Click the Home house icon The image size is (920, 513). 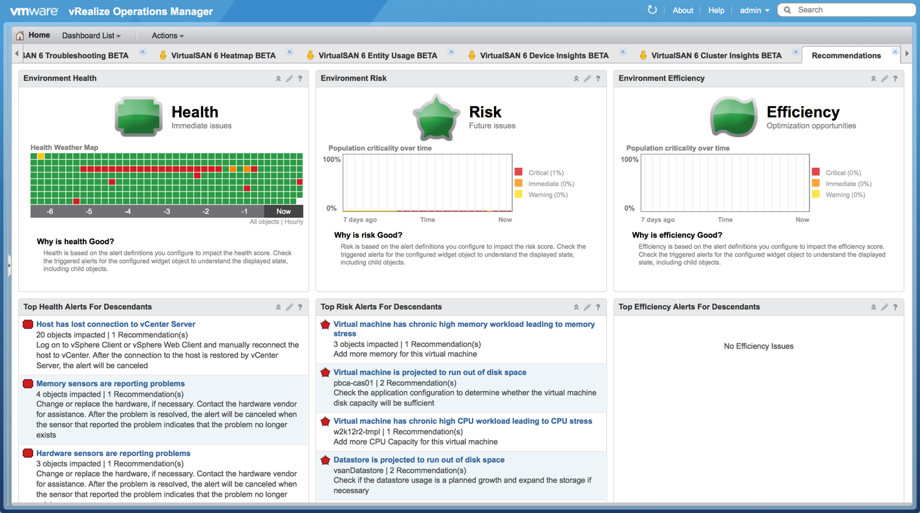[20, 36]
